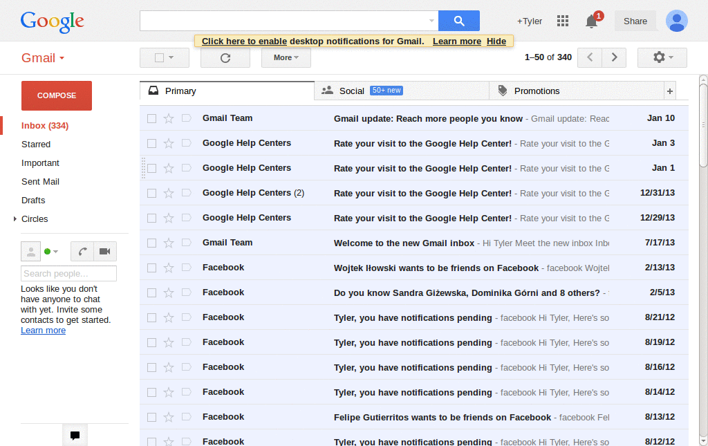The width and height of the screenshot is (708, 446).
Task: Star the Wojtek Iłowski friend request email
Action: 169,268
